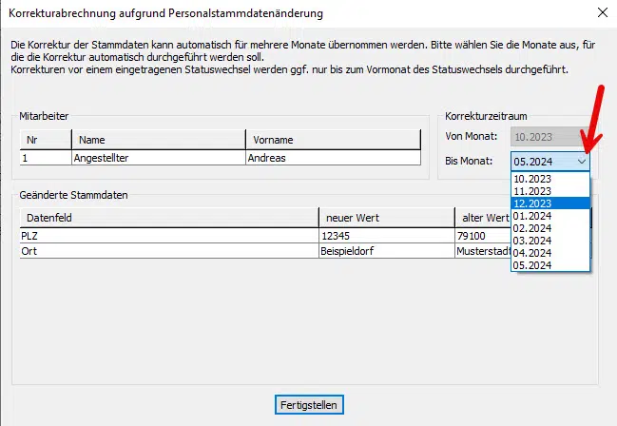The width and height of the screenshot is (617, 426).
Task: Select 10.2023 from the month list
Action: tap(531, 178)
